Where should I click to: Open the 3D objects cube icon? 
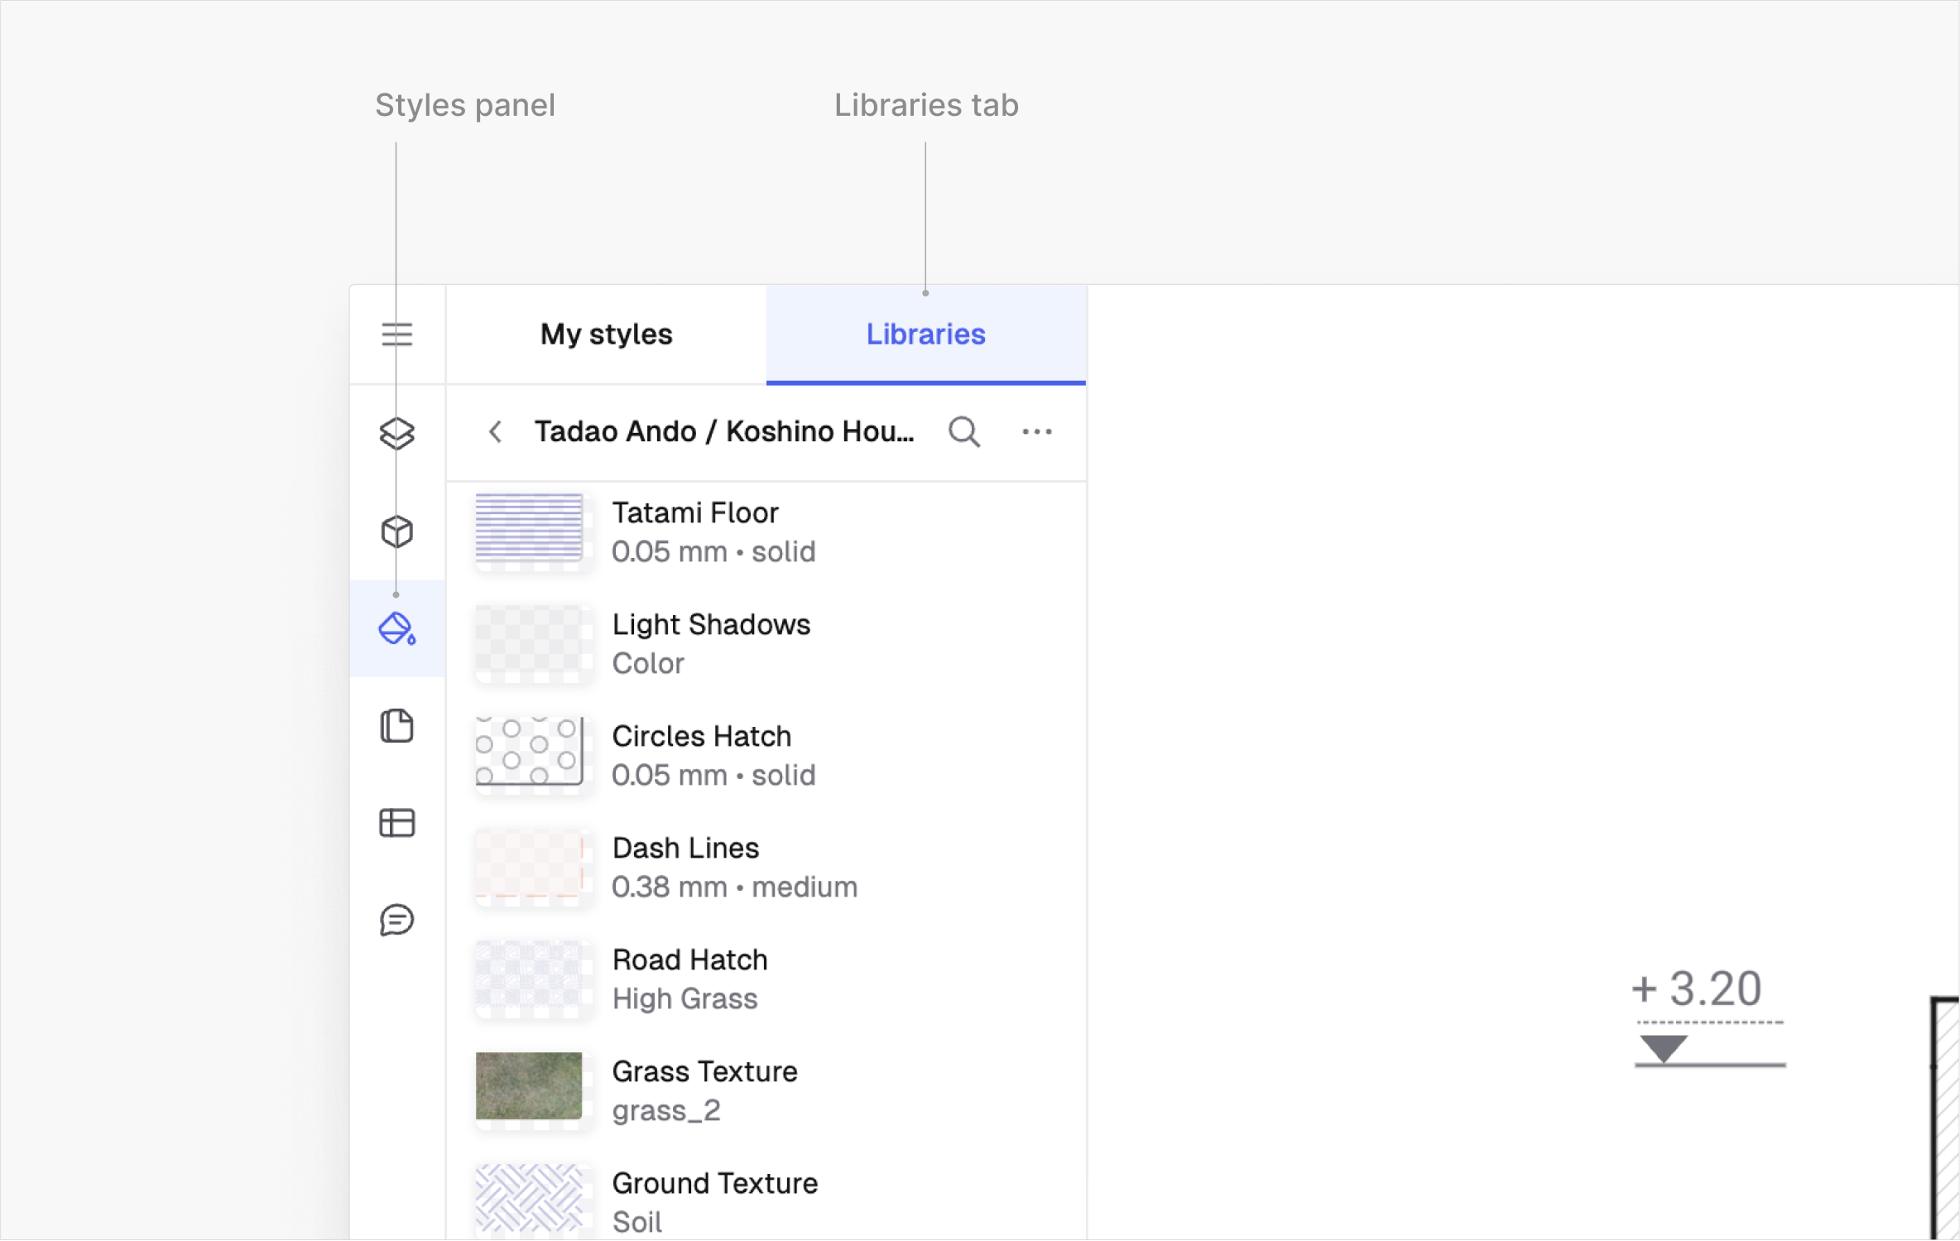pos(396,532)
